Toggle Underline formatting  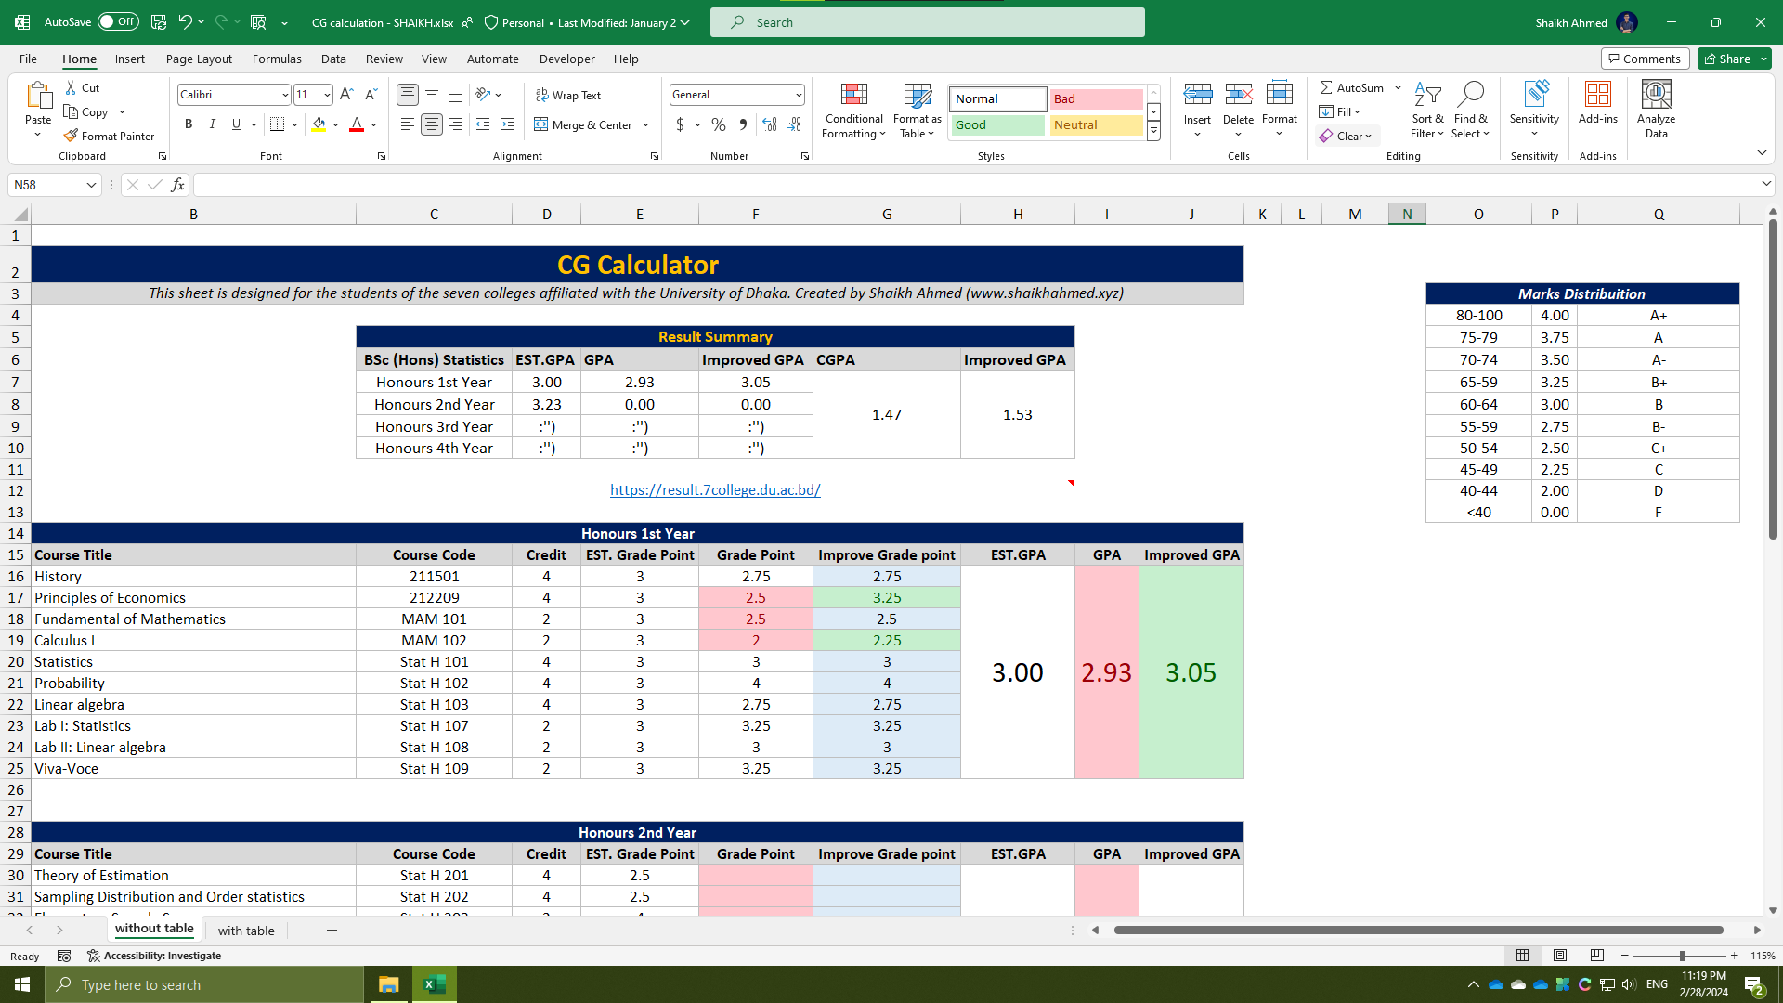tap(236, 124)
